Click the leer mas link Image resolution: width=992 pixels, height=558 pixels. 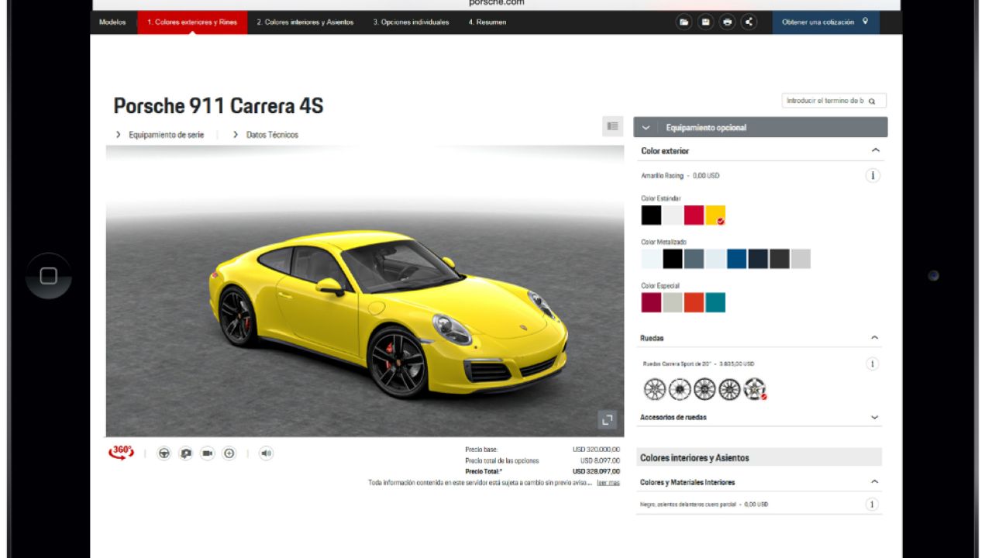608,483
